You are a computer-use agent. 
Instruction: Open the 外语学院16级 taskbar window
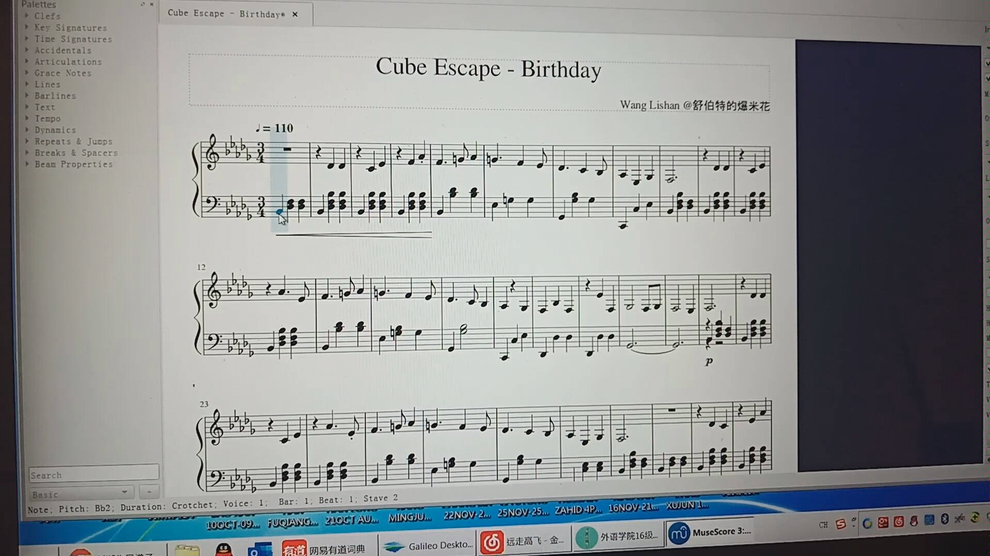pos(618,537)
